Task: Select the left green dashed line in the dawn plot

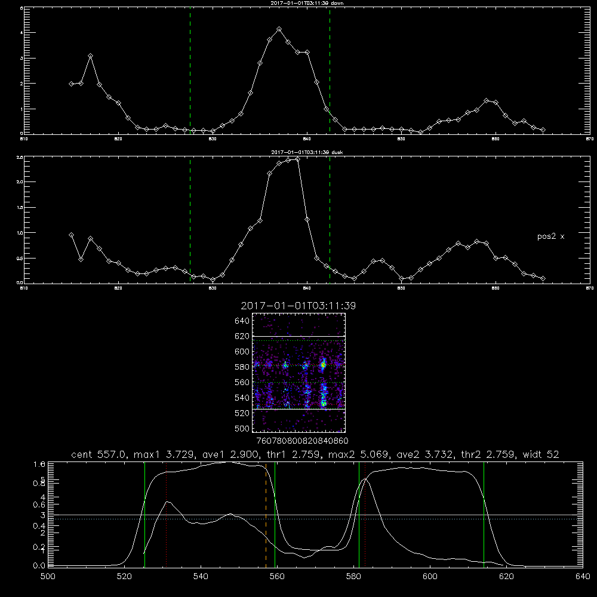Action: (190, 70)
